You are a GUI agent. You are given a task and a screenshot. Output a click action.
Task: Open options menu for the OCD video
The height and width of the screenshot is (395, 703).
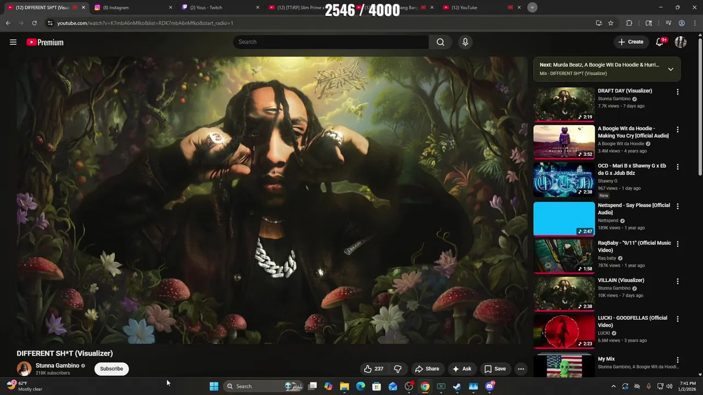(x=677, y=167)
